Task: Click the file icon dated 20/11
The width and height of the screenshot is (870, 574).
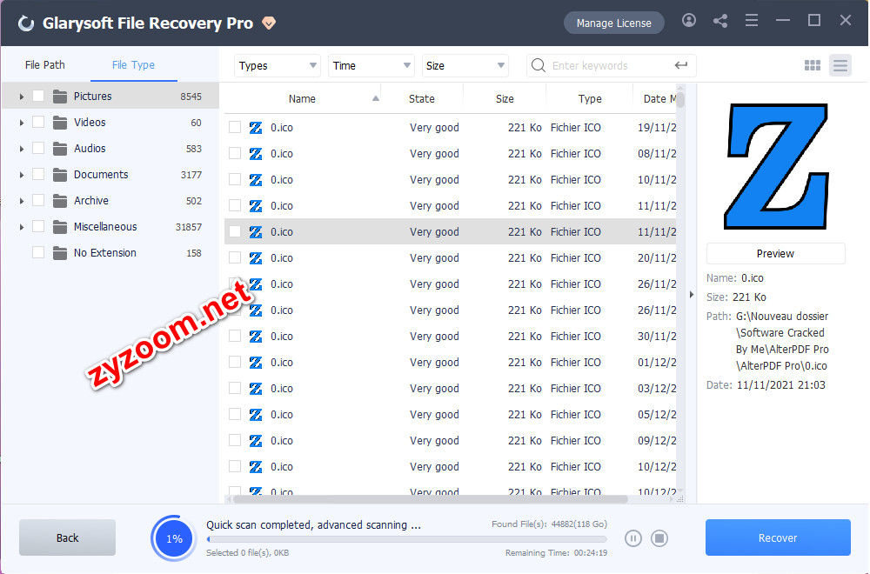Action: tap(256, 258)
